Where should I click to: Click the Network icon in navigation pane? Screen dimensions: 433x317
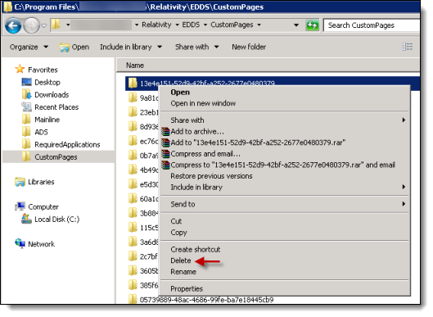(20, 243)
